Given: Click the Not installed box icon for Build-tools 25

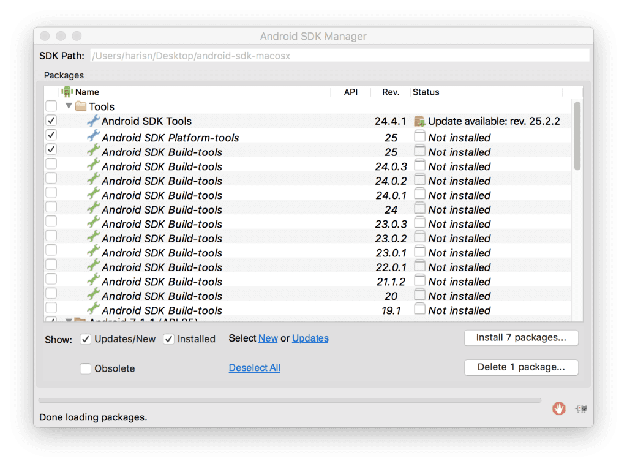Looking at the screenshot, I should tap(420, 152).
